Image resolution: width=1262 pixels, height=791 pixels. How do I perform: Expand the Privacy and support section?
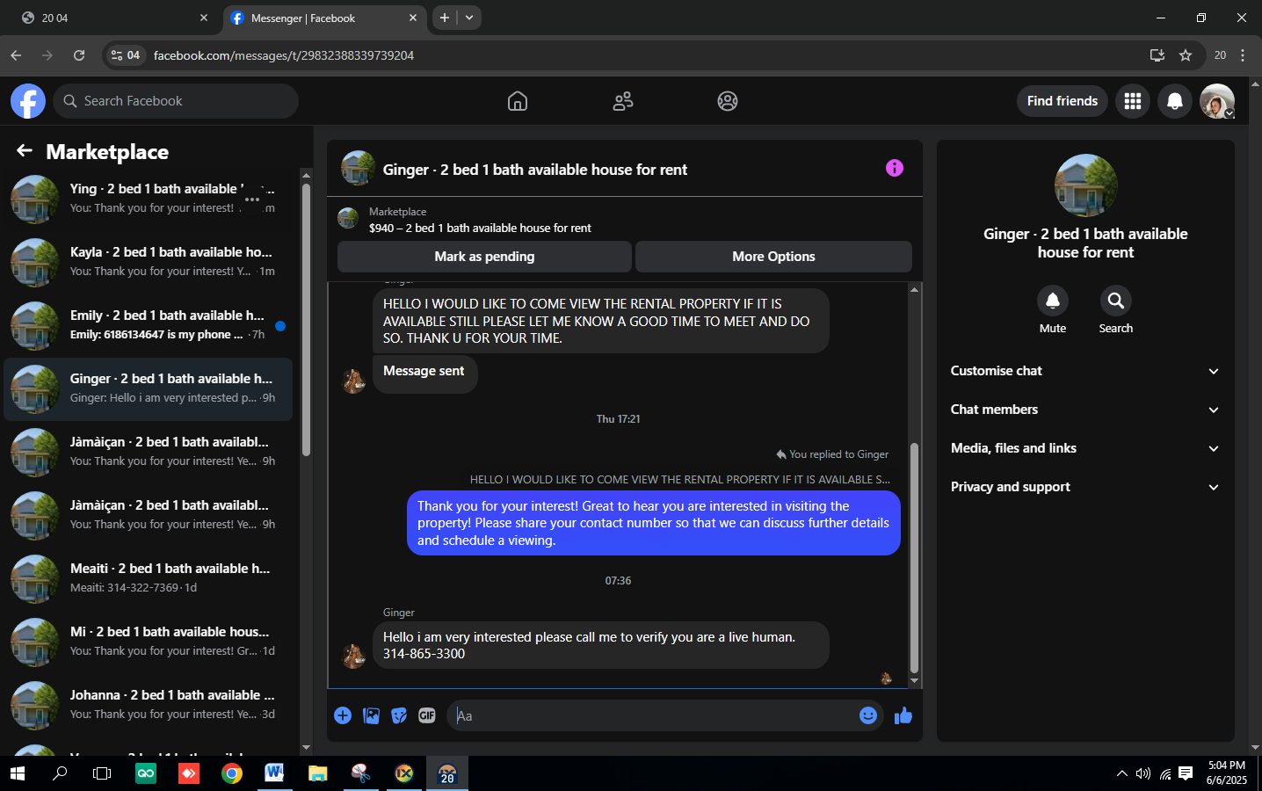pos(1085,487)
